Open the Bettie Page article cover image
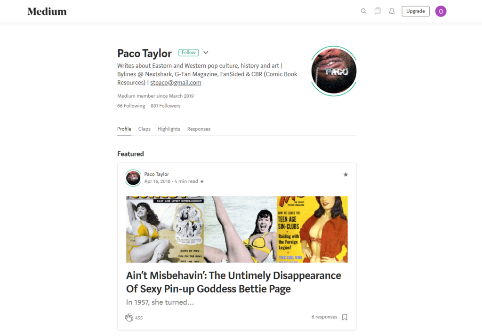This screenshot has height=336, width=482. pyautogui.click(x=237, y=229)
